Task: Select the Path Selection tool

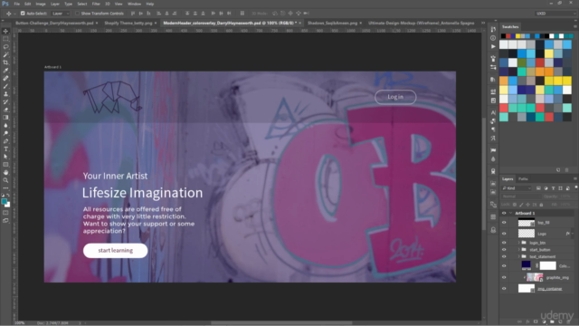Action: point(5,157)
